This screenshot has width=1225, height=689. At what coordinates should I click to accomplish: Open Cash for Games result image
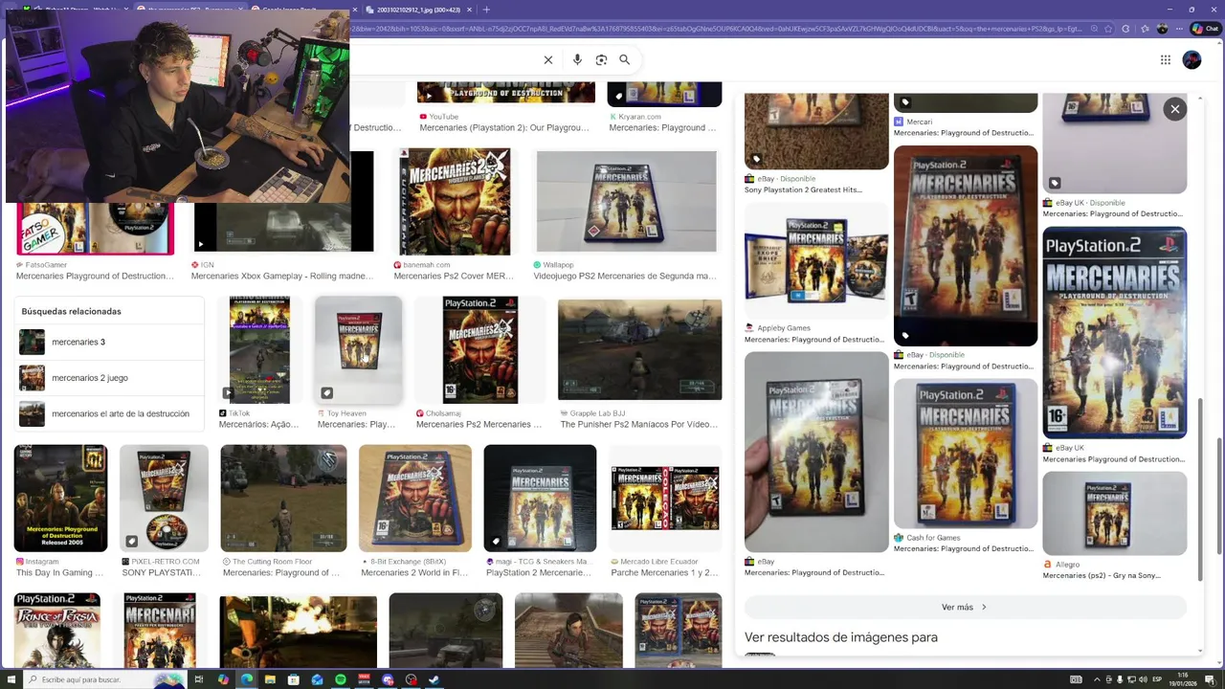(965, 454)
